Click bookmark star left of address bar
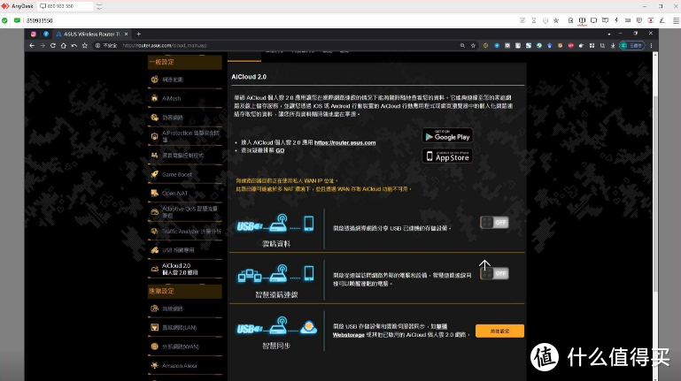 [x=85, y=45]
